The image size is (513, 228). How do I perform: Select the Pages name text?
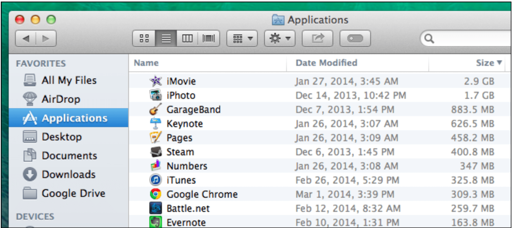(180, 138)
